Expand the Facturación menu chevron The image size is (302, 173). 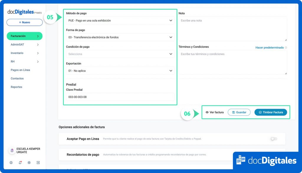tap(38, 36)
